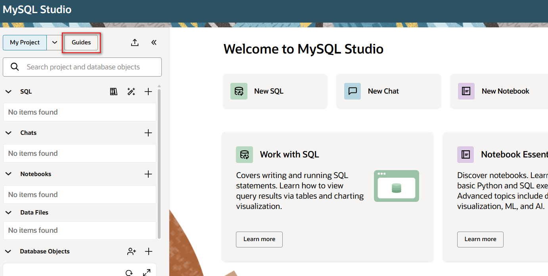
Task: Collapse the Chats section
Action: coord(9,133)
